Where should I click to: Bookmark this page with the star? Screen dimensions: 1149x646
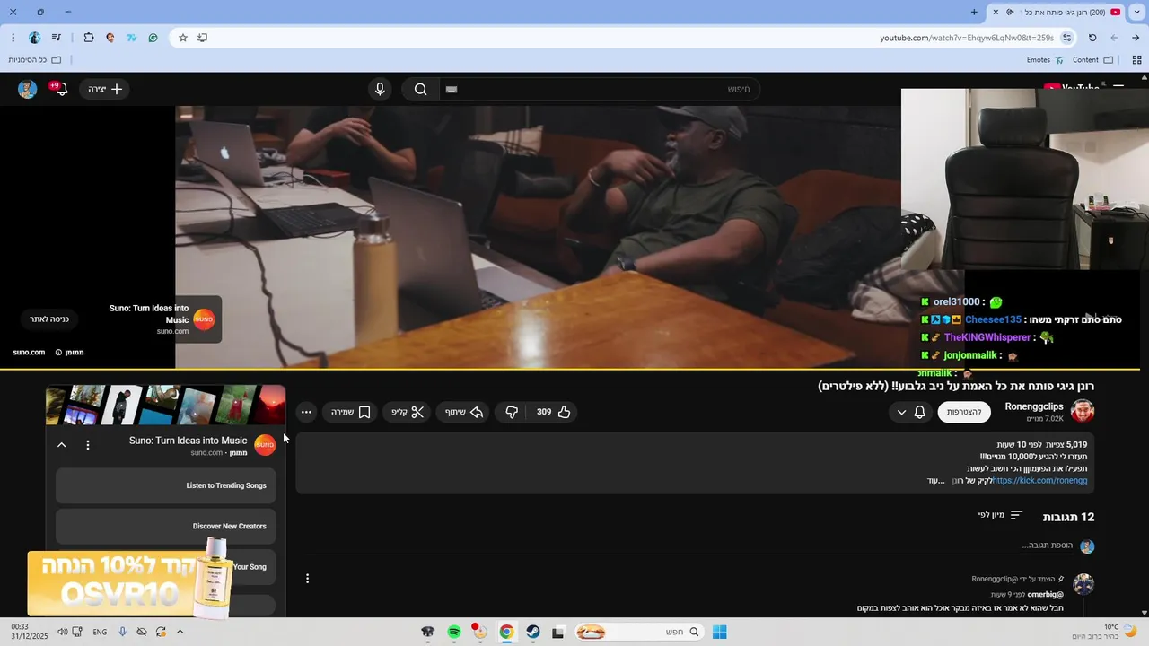tap(183, 38)
